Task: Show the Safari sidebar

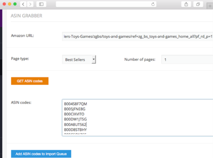Action: 41,4
